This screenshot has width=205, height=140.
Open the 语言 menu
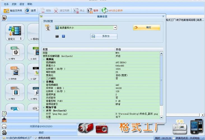(22, 4)
